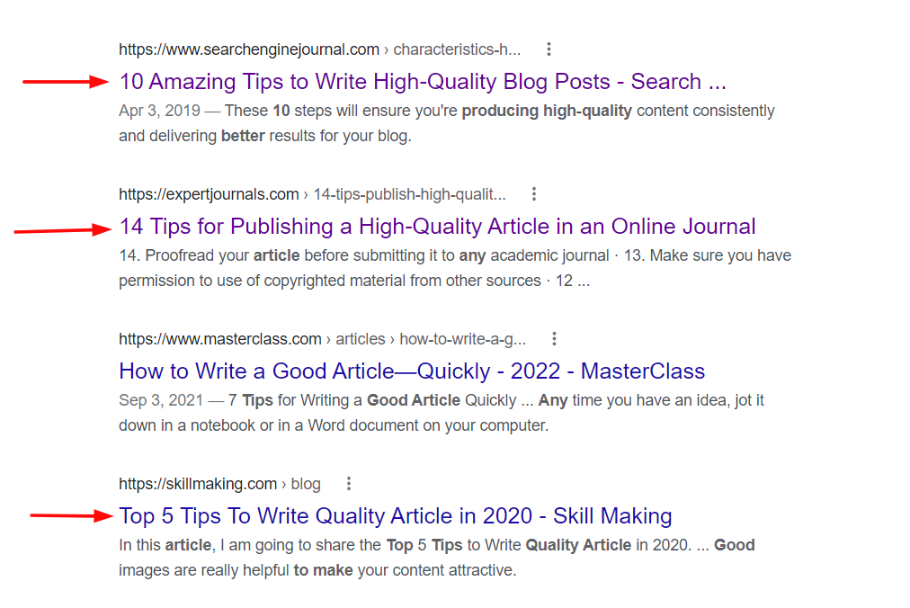The width and height of the screenshot is (910, 608).
Task: Click snippet text 'In this article, I am going to share'
Action: pos(250,545)
